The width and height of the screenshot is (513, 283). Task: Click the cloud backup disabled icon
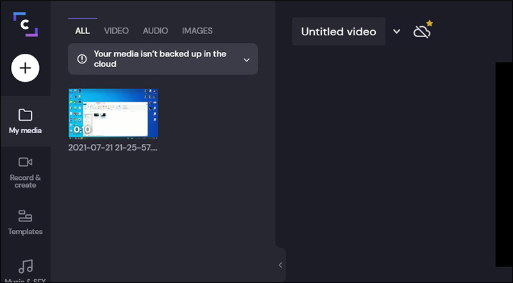(422, 31)
